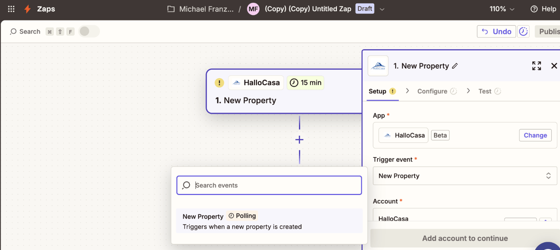
Task: Click the orange Zapier lightning bolt logo
Action: pyautogui.click(x=28, y=9)
